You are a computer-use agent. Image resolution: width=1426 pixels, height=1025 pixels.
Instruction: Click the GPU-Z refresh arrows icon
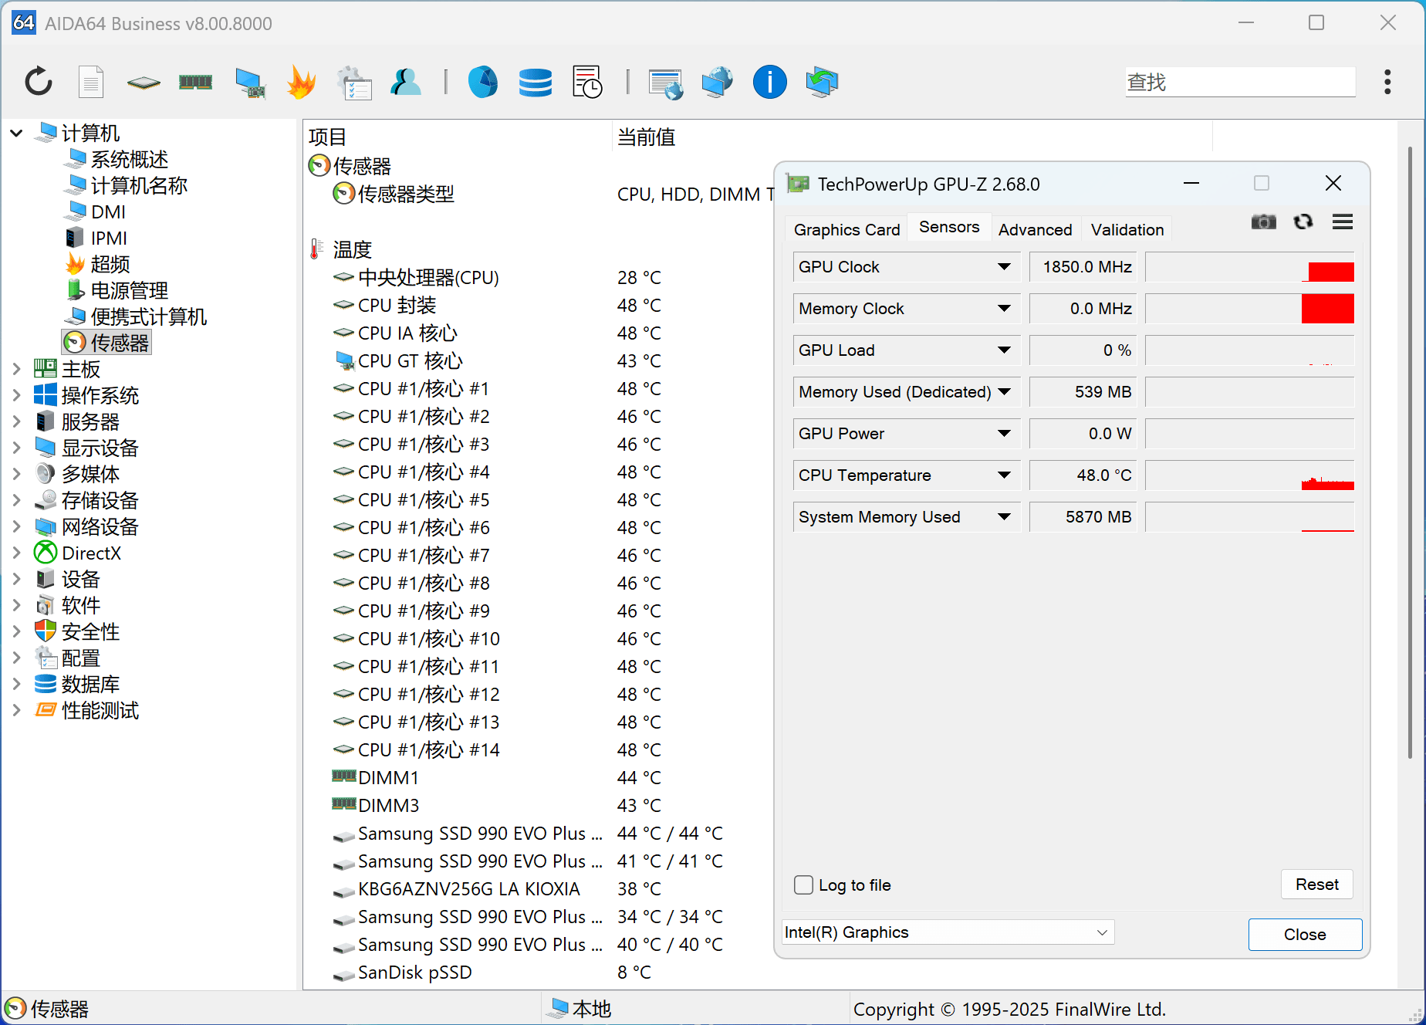(1303, 222)
